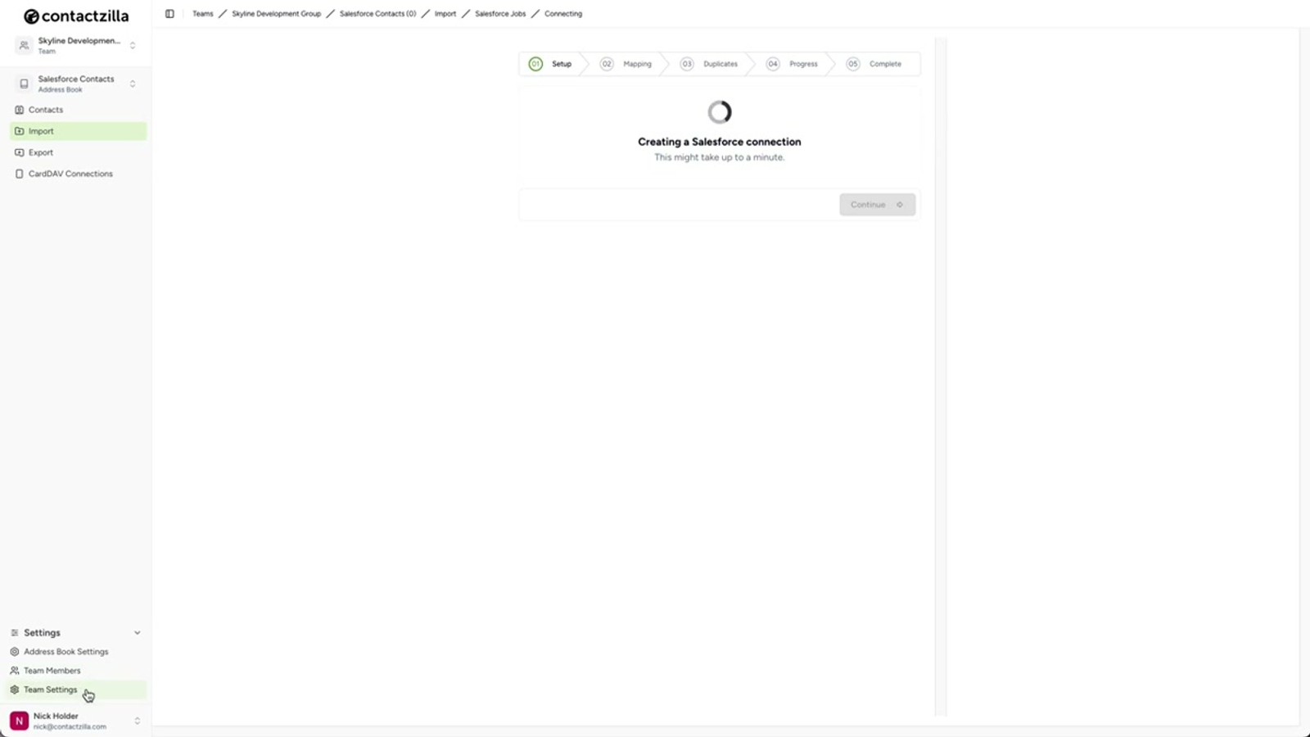
Task: Click the Team Settings gear icon
Action: pyautogui.click(x=14, y=690)
